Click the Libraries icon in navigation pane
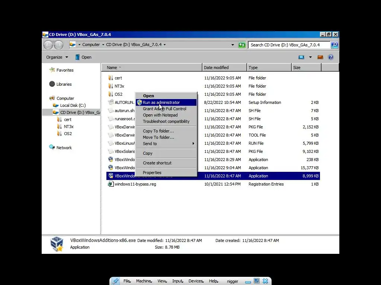The height and width of the screenshot is (285, 381). pyautogui.click(x=52, y=84)
